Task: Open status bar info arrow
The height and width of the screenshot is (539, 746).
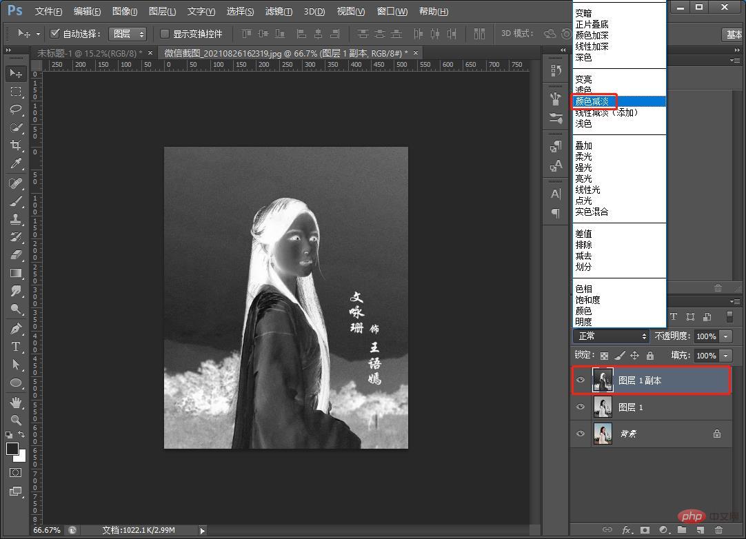Action: pyautogui.click(x=202, y=531)
